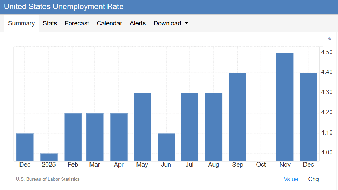Viewport: 338px width, 190px height.
Task: Click the May axis label
Action: [142, 165]
